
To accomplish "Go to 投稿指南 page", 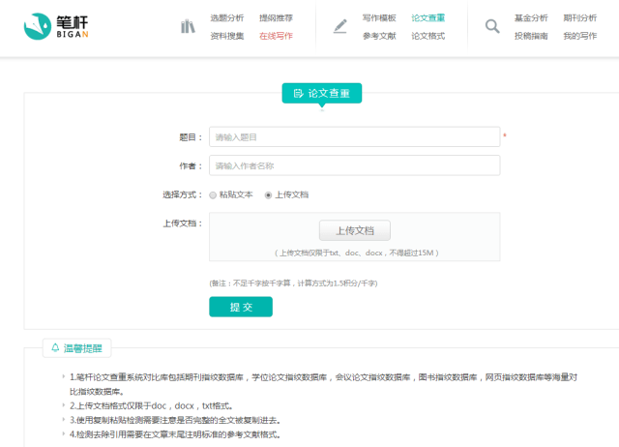I will pos(531,36).
